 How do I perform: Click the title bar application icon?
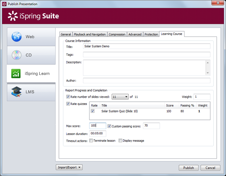pos(4,4)
